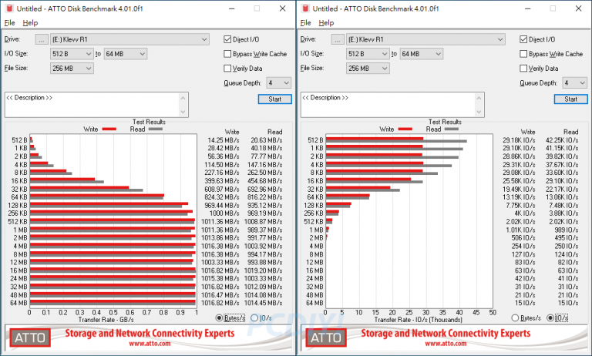Screen dimensions: 592x356
Task: Open File menu in the Bytes/s results window
Action: [9, 23]
